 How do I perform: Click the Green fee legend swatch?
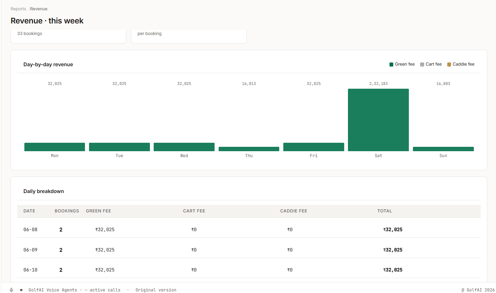[x=391, y=64]
